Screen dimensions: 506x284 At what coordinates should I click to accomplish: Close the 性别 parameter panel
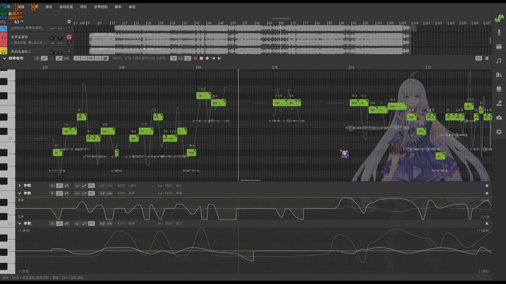tap(487, 224)
